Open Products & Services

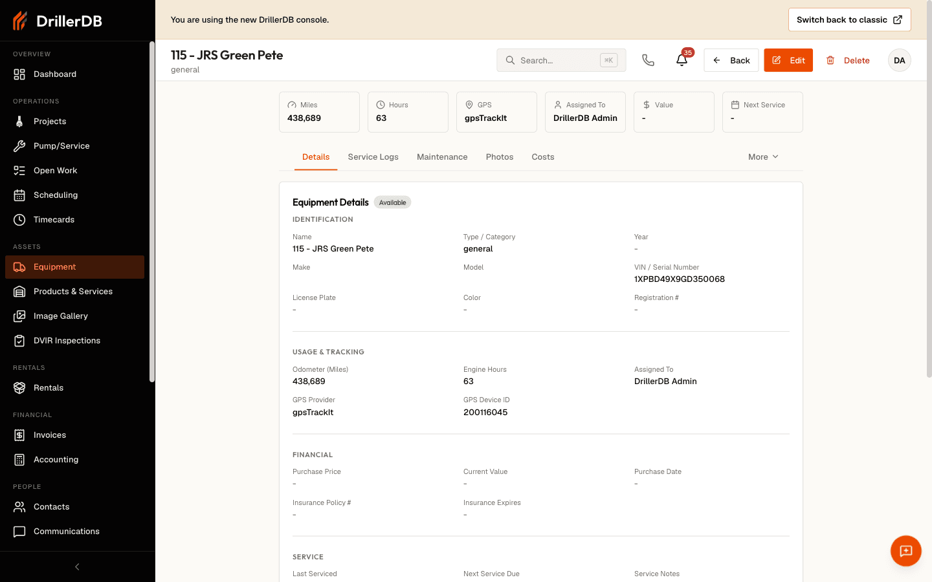tap(74, 292)
